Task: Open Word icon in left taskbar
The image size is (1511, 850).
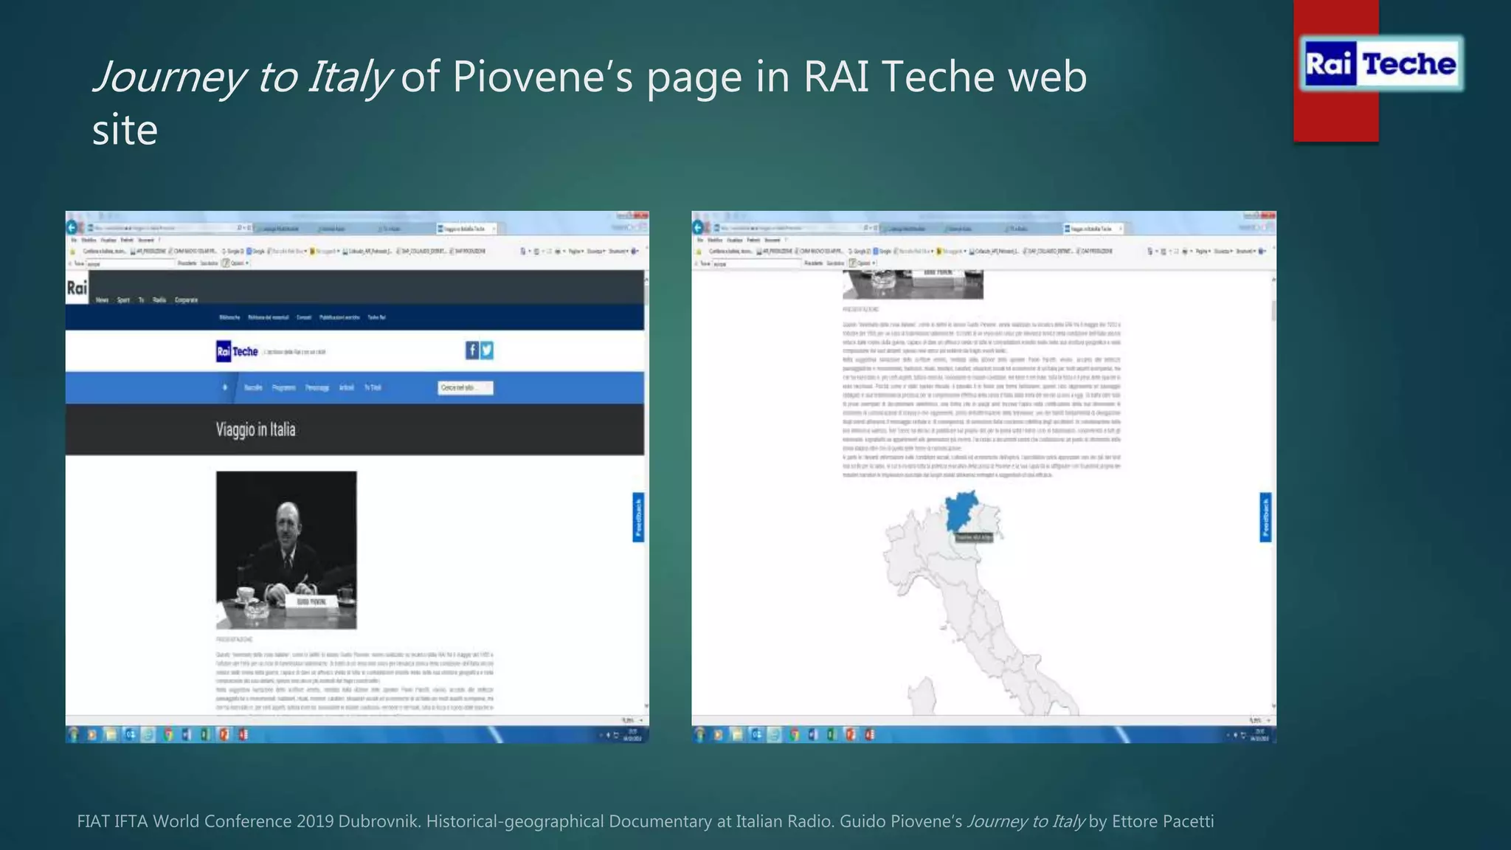Action: (187, 734)
